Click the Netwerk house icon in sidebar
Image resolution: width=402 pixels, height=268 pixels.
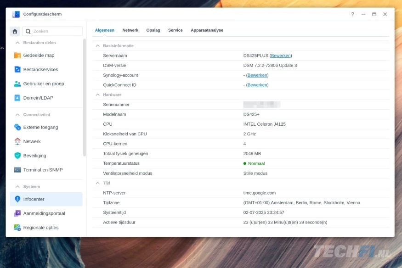coord(17,141)
